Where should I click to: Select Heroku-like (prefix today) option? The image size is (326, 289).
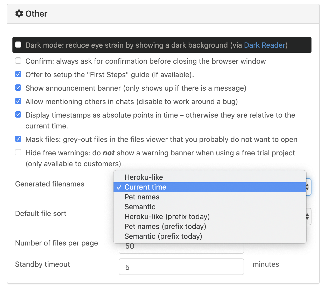coord(167,216)
